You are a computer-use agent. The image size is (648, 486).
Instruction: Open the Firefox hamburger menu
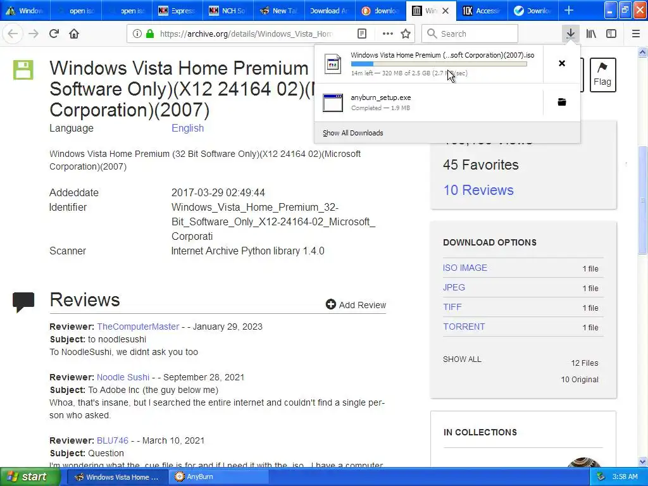pos(636,34)
